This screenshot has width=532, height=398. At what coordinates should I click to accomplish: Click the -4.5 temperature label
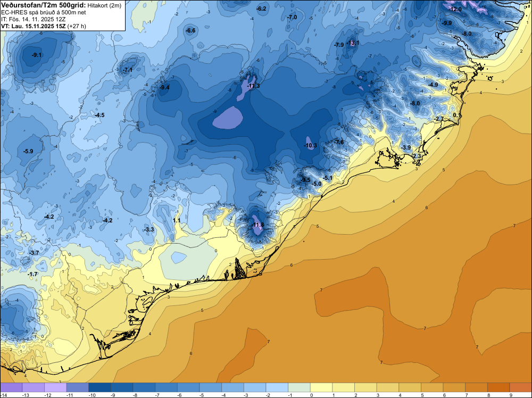pyautogui.click(x=99, y=115)
